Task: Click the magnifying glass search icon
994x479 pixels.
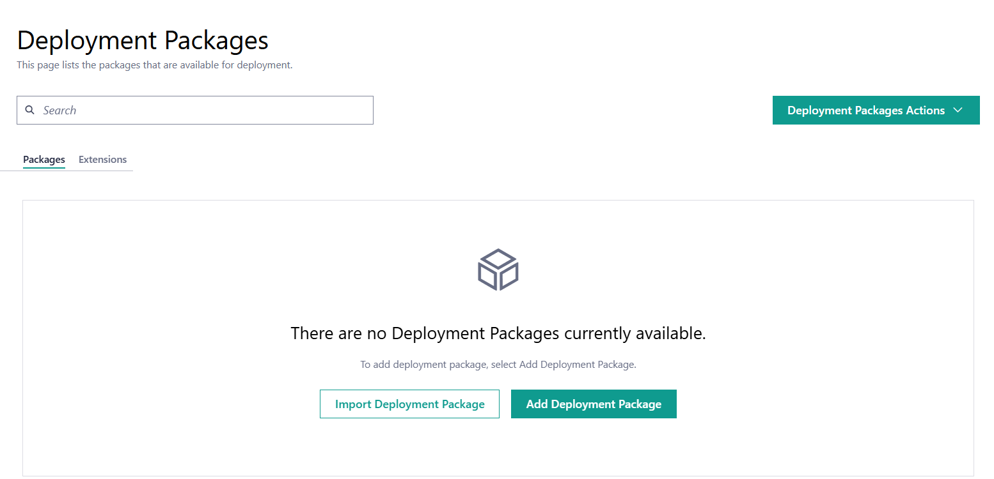Action: click(x=29, y=110)
